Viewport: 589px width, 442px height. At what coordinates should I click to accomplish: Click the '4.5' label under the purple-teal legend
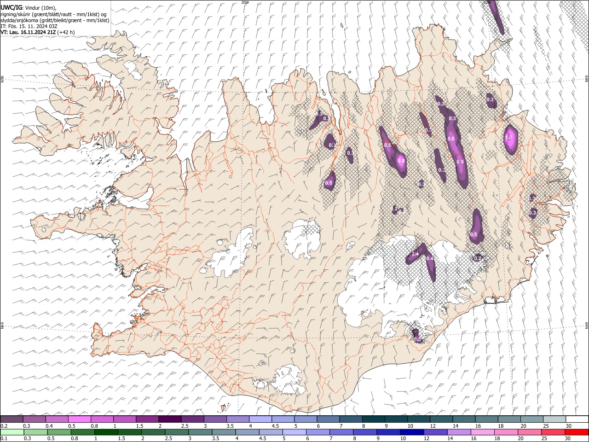pyautogui.click(x=275, y=426)
